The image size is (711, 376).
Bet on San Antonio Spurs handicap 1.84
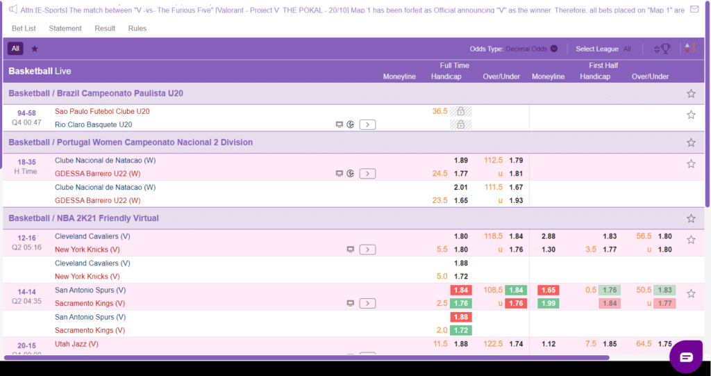[460, 290]
